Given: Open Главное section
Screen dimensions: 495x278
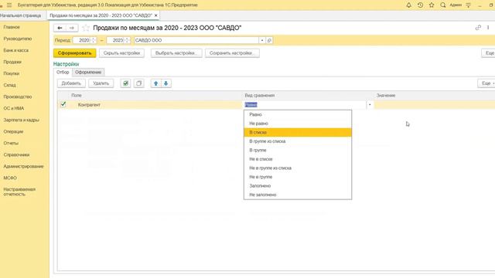Looking at the screenshot, I should (12, 27).
